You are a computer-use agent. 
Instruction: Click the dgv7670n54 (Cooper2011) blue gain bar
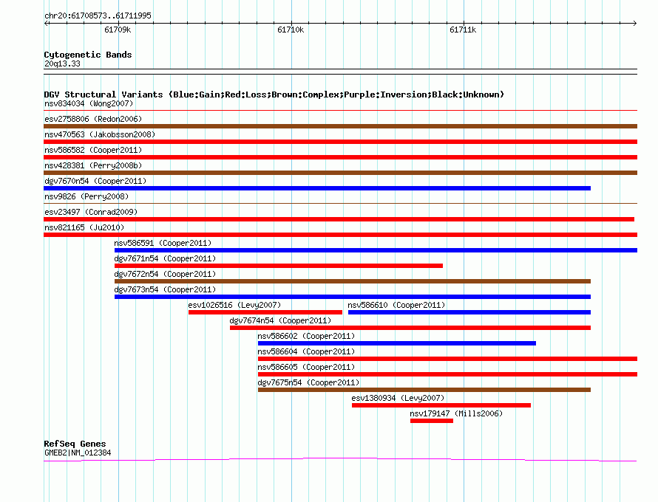[x=317, y=188]
